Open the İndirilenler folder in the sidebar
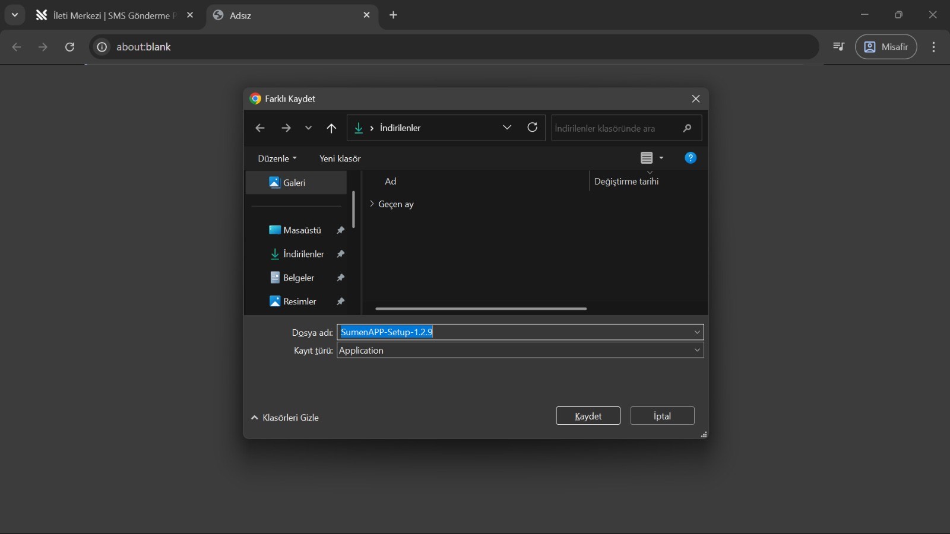 click(x=303, y=253)
